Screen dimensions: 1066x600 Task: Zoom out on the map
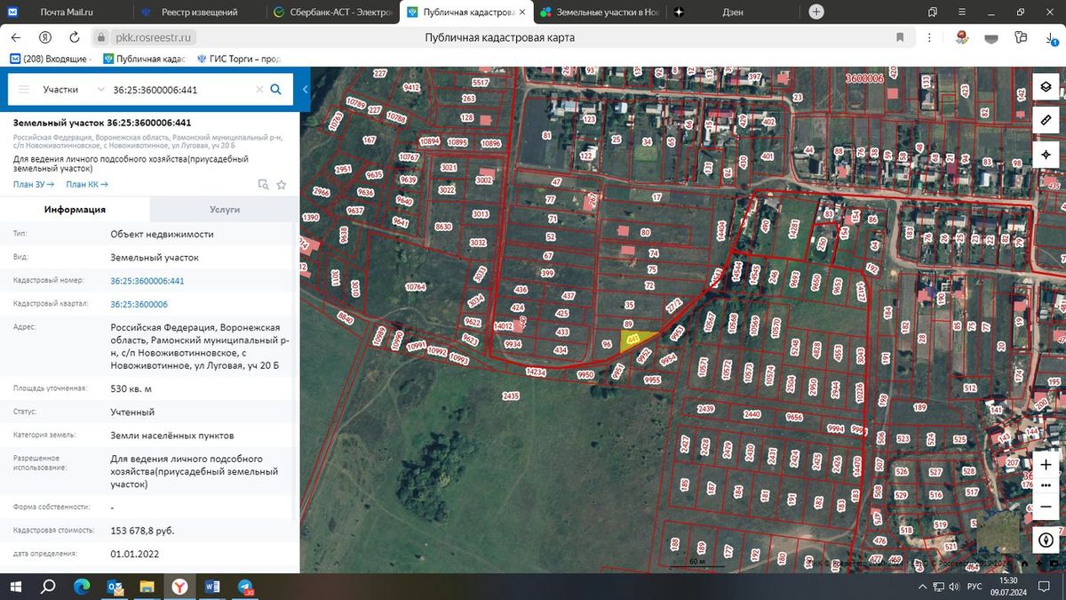[1046, 506]
